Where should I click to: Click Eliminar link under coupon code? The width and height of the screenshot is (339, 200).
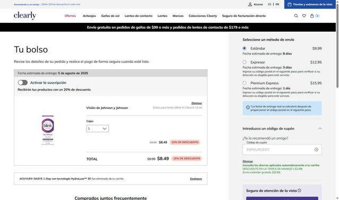[248, 161]
